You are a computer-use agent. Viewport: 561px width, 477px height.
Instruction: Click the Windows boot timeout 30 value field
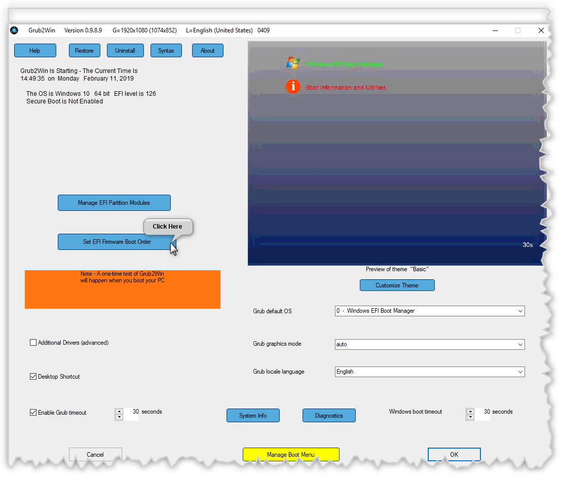coord(482,414)
